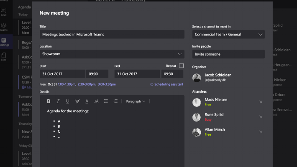Toggle italic formatting in Details toolbar
This screenshot has height=167, width=297.
click(58, 101)
